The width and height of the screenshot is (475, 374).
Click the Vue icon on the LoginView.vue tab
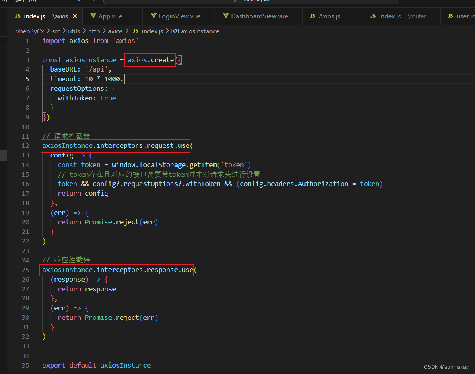154,16
